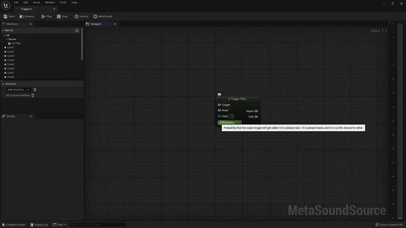The height and width of the screenshot is (228, 406).
Task: Edit the Probability value field
Action: [x=239, y=123]
